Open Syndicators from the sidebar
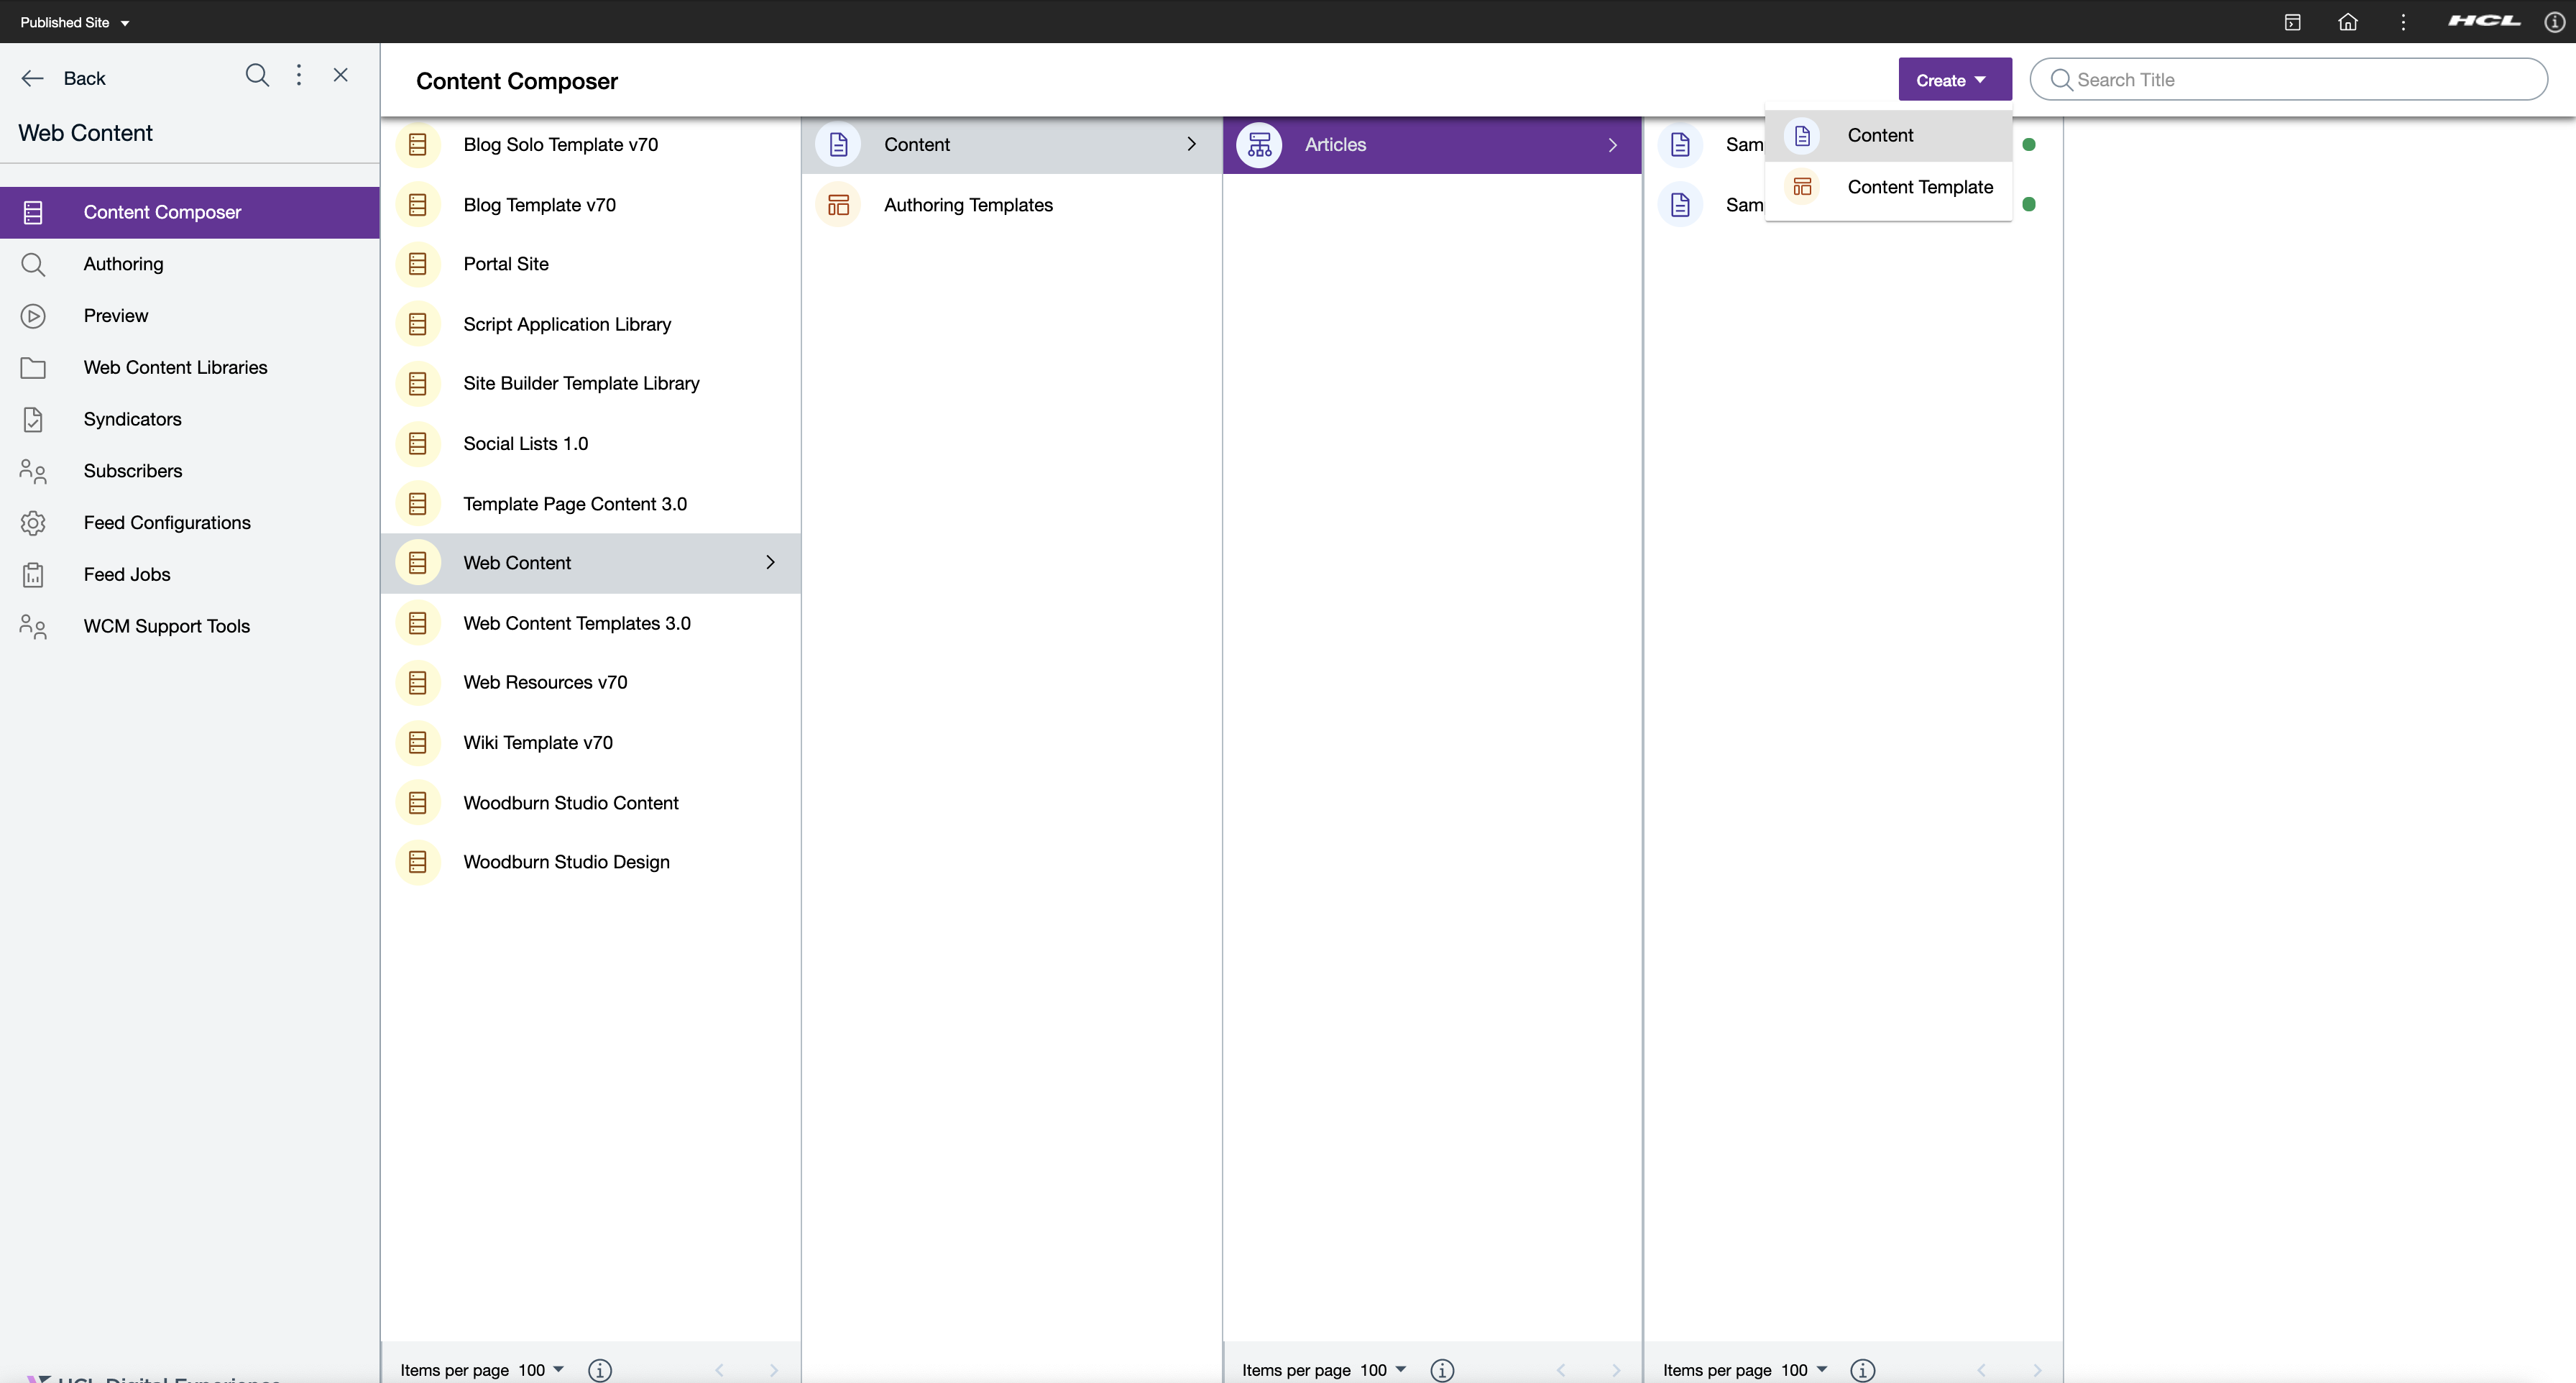Screen dimensions: 2576x1383 click(x=190, y=419)
